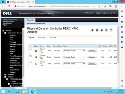Select BIOS in the system tree
This screenshot has height=94, width=125.
click(11, 38)
